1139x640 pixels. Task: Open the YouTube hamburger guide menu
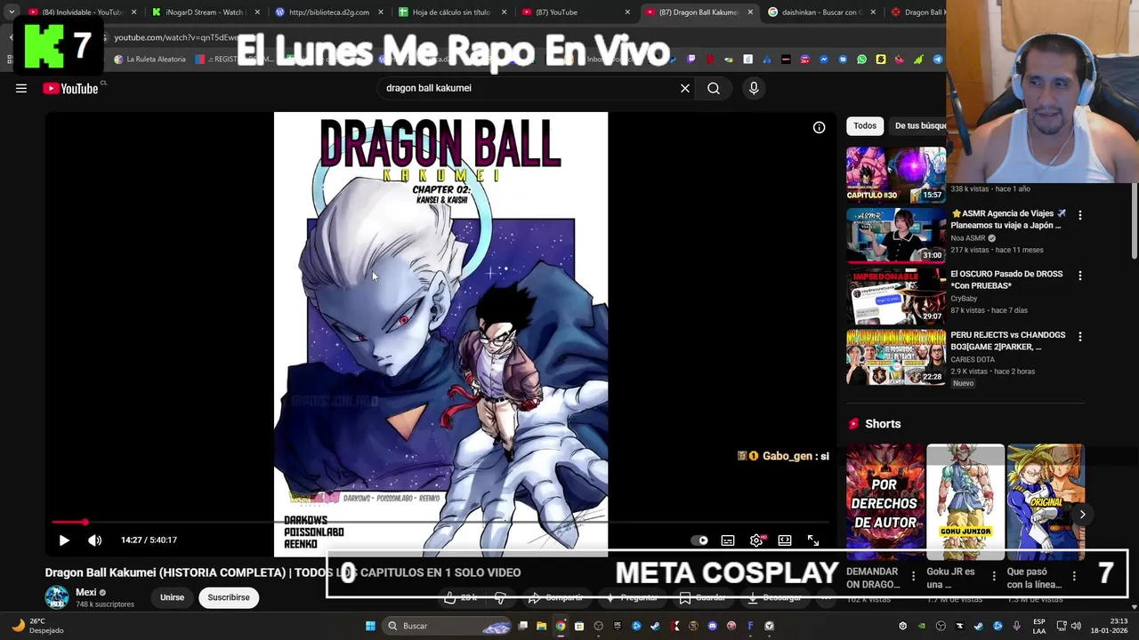pos(21,88)
